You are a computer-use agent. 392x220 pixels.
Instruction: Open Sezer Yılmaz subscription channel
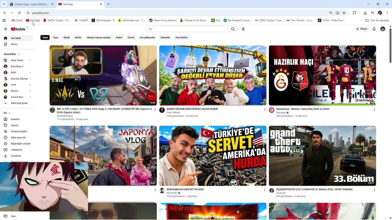pos(17,61)
